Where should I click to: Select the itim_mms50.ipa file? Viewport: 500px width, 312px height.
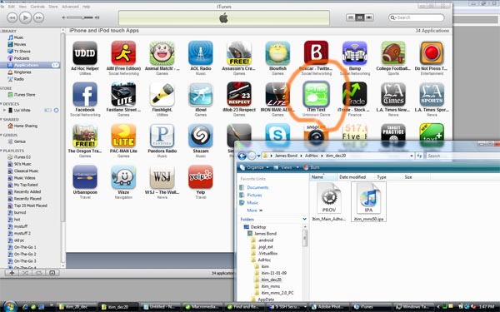(x=368, y=202)
